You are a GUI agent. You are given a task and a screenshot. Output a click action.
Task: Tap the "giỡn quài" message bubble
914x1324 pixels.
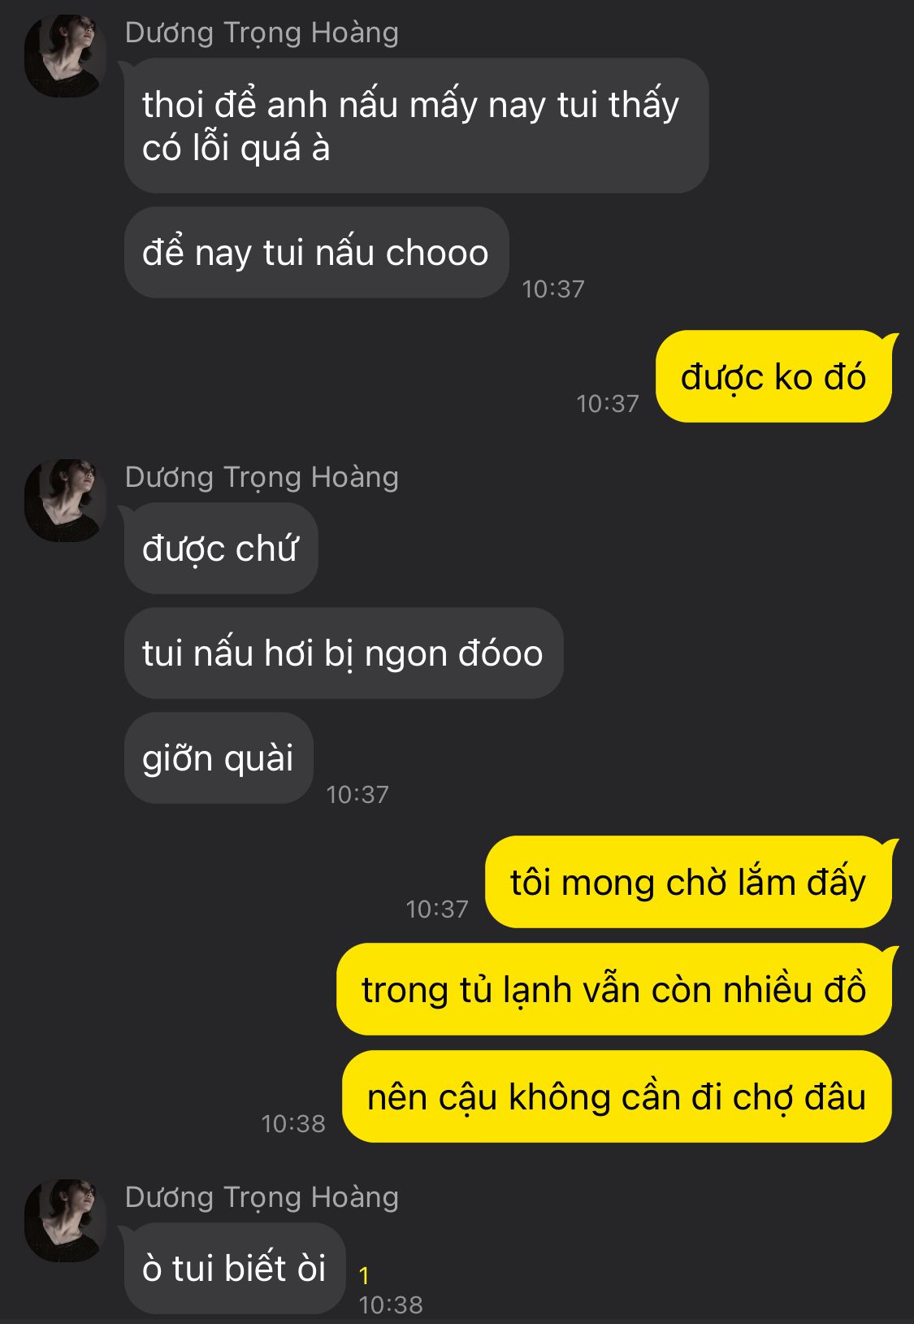point(219,758)
